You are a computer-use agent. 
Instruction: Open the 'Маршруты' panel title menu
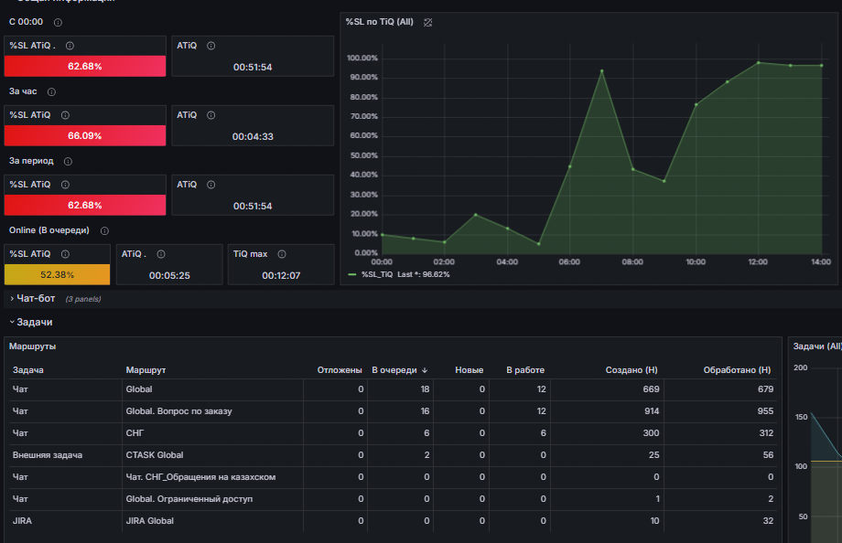32,346
